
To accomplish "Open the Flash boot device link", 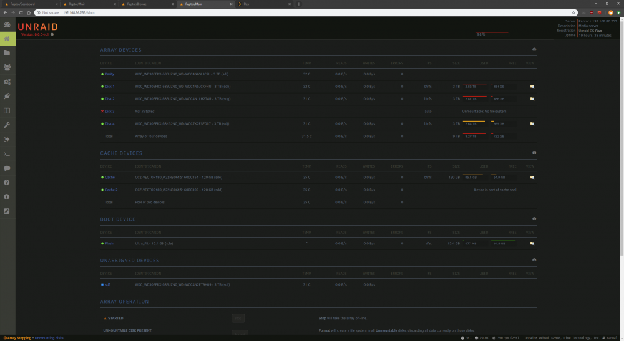I will pyautogui.click(x=109, y=243).
